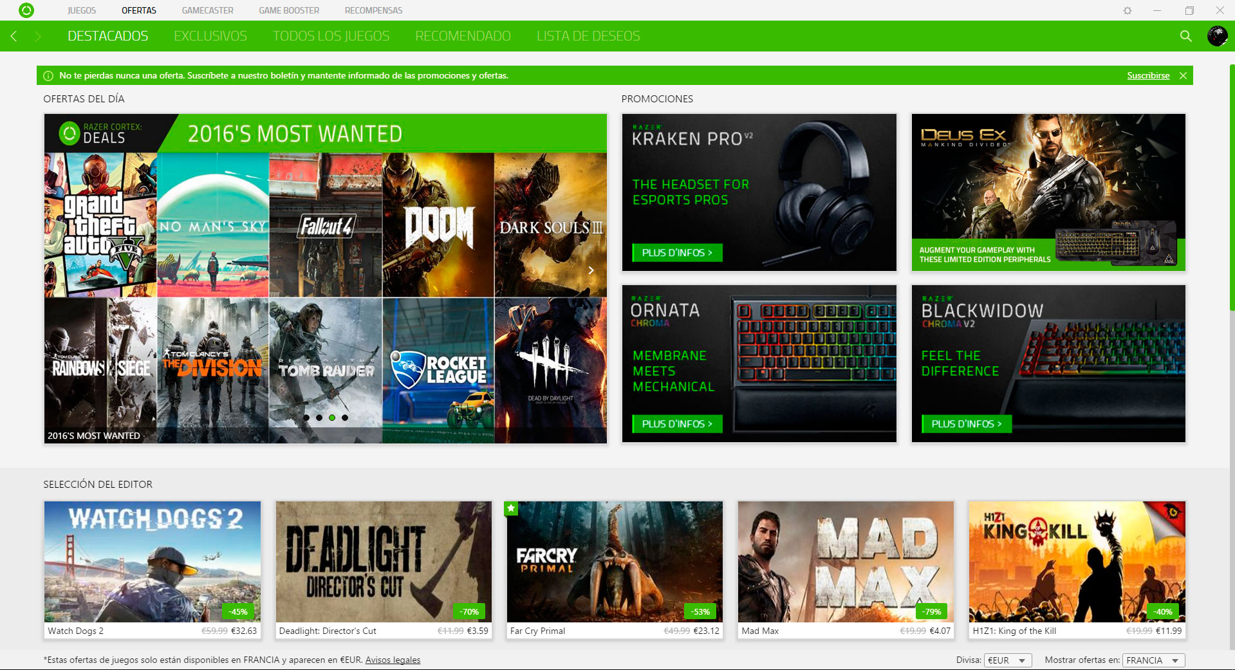
Task: Select the third green carousel dot
Action: (x=332, y=418)
